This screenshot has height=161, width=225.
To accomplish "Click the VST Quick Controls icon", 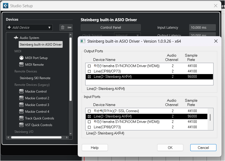I will click(21, 125).
